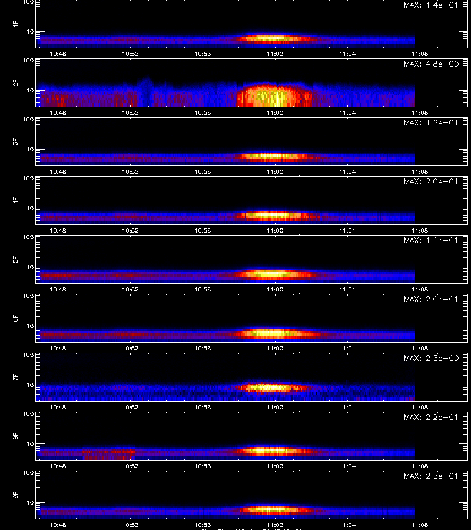Click the 11:00 time label under 1F panel
The width and height of the screenshot is (471, 530).
pos(275,54)
